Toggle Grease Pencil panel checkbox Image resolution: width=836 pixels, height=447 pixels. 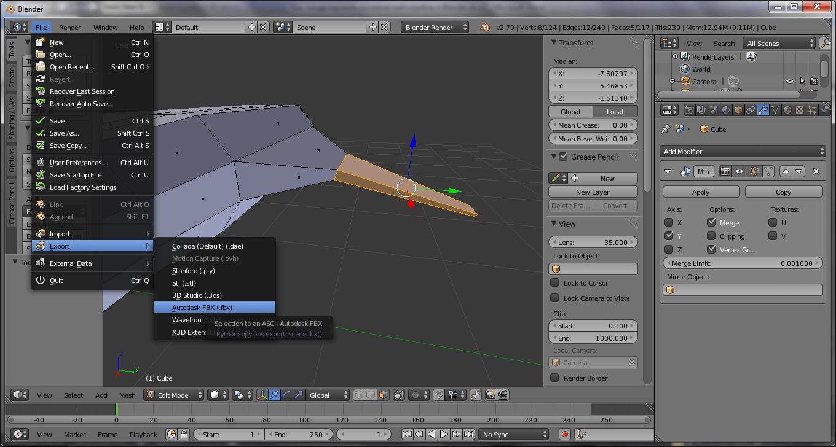click(563, 157)
